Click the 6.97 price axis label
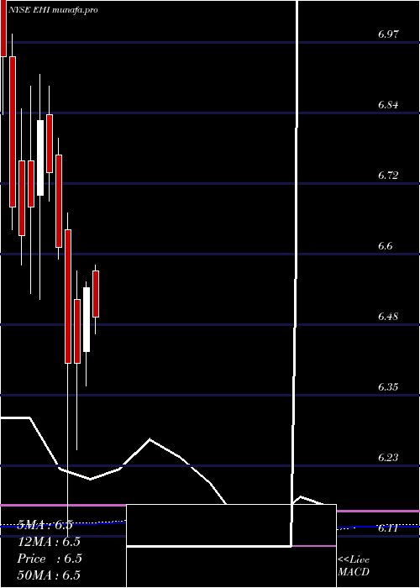The width and height of the screenshot is (420, 588). coord(388,34)
